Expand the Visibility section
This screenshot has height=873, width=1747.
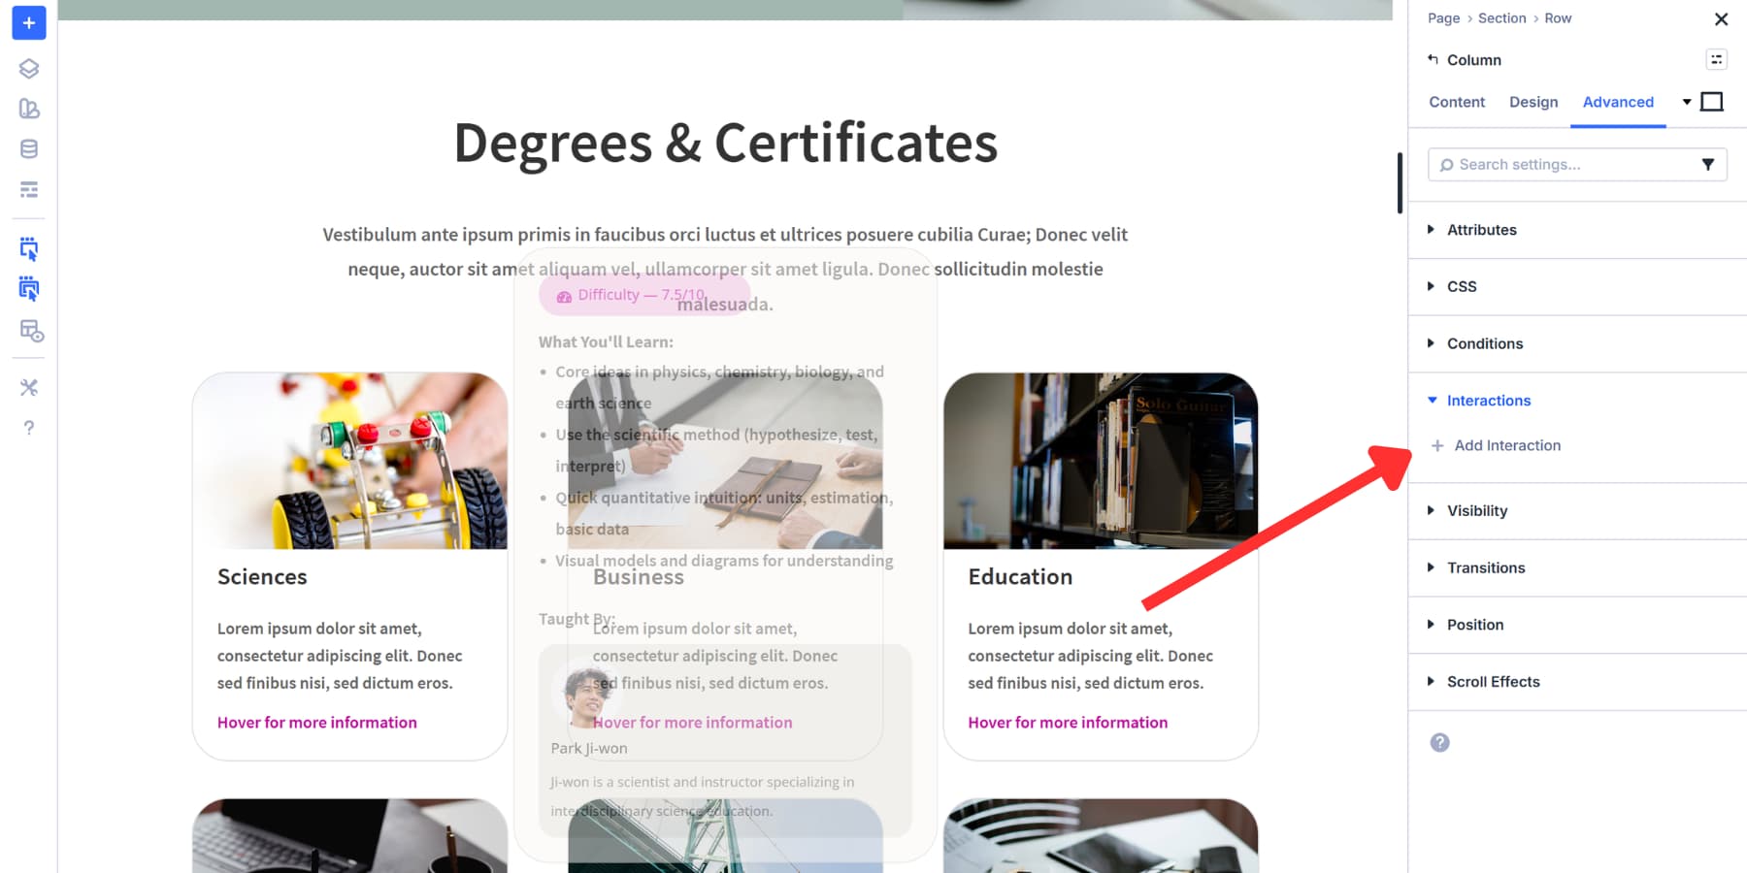1477,510
